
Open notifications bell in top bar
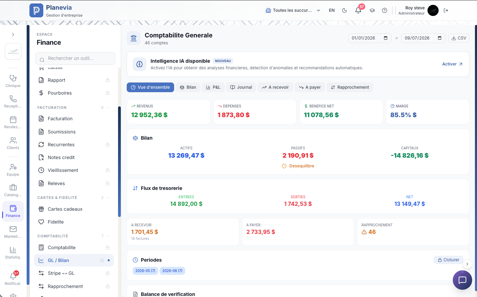[358, 10]
